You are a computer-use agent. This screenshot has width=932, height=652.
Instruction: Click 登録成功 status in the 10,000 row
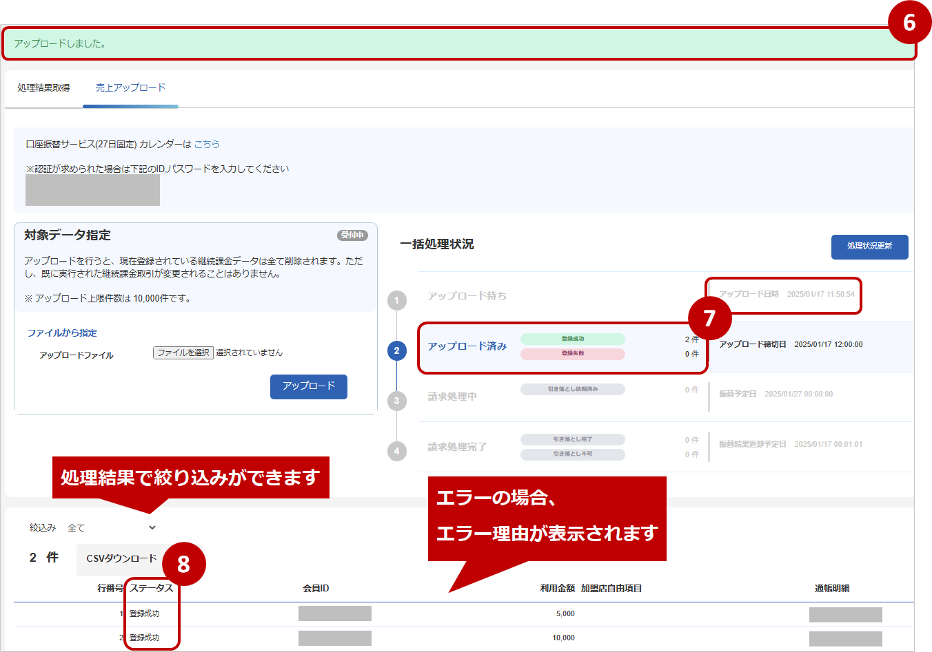click(145, 638)
